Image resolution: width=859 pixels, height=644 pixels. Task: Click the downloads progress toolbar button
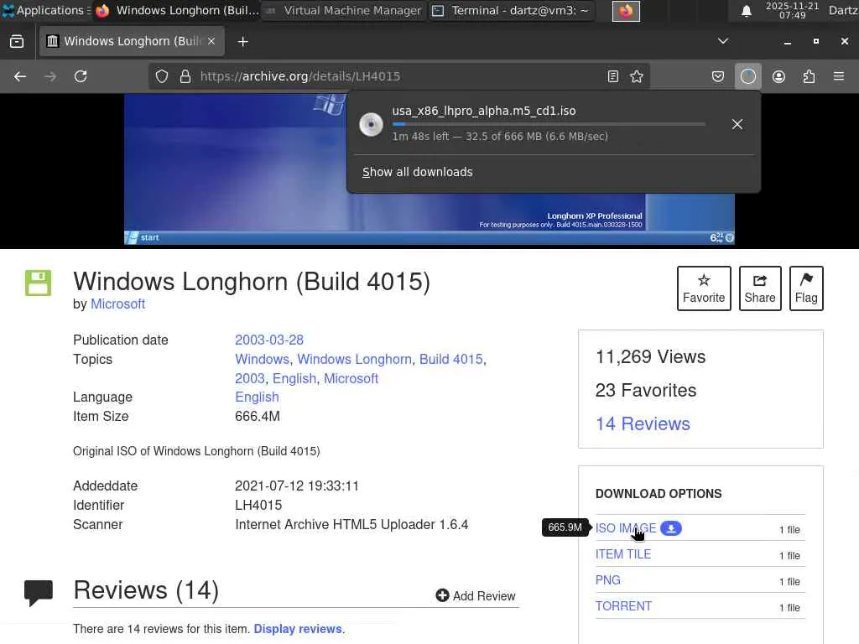click(747, 76)
